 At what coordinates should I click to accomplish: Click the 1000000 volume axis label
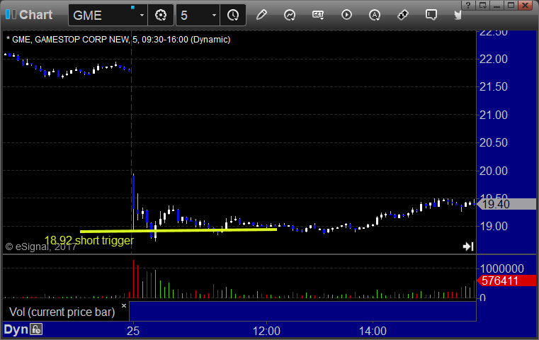click(x=502, y=268)
